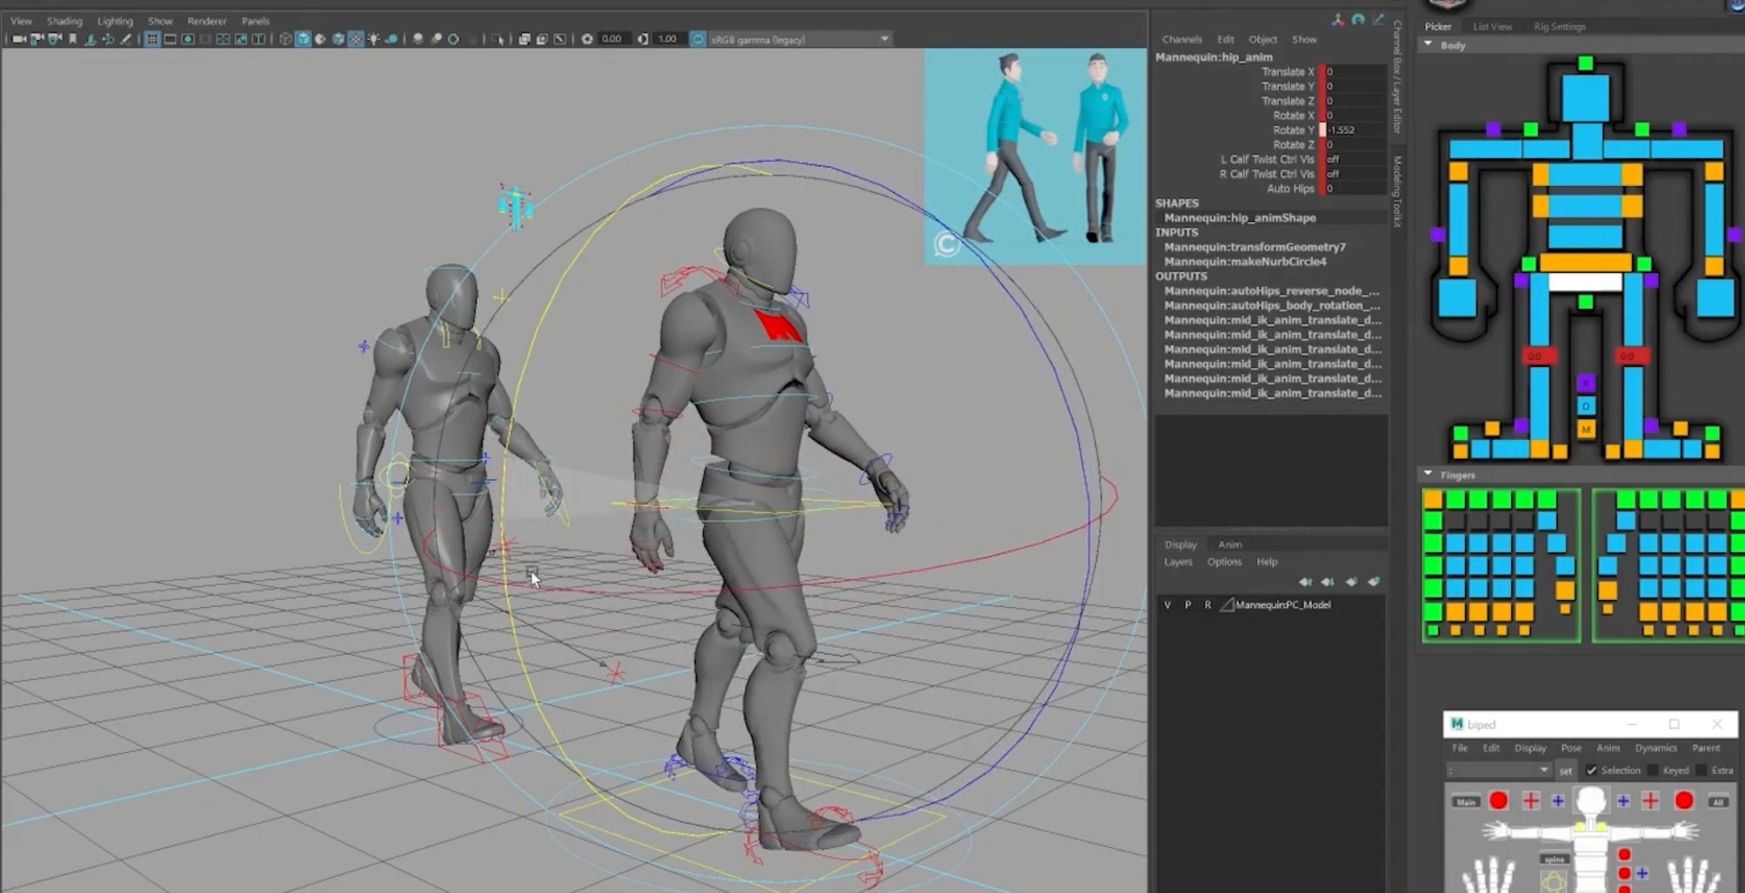Select the head block in Body picker
Image resolution: width=1745 pixels, height=893 pixels.
pos(1585,97)
